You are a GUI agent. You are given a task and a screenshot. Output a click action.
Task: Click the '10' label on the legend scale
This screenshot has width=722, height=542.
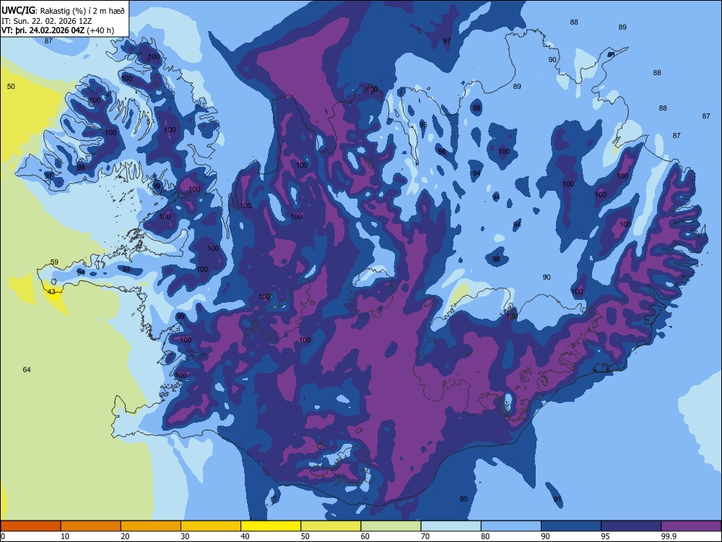pos(65,536)
